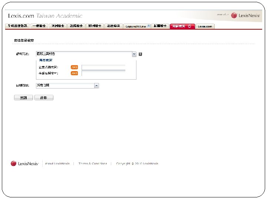The width and height of the screenshot is (267, 200).
Task: Focus the text field after the first AND badge
Action: point(103,67)
